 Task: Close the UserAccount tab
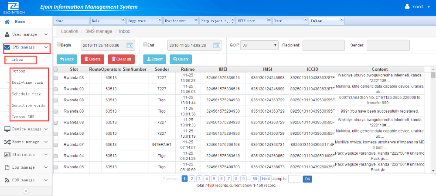point(196,20)
